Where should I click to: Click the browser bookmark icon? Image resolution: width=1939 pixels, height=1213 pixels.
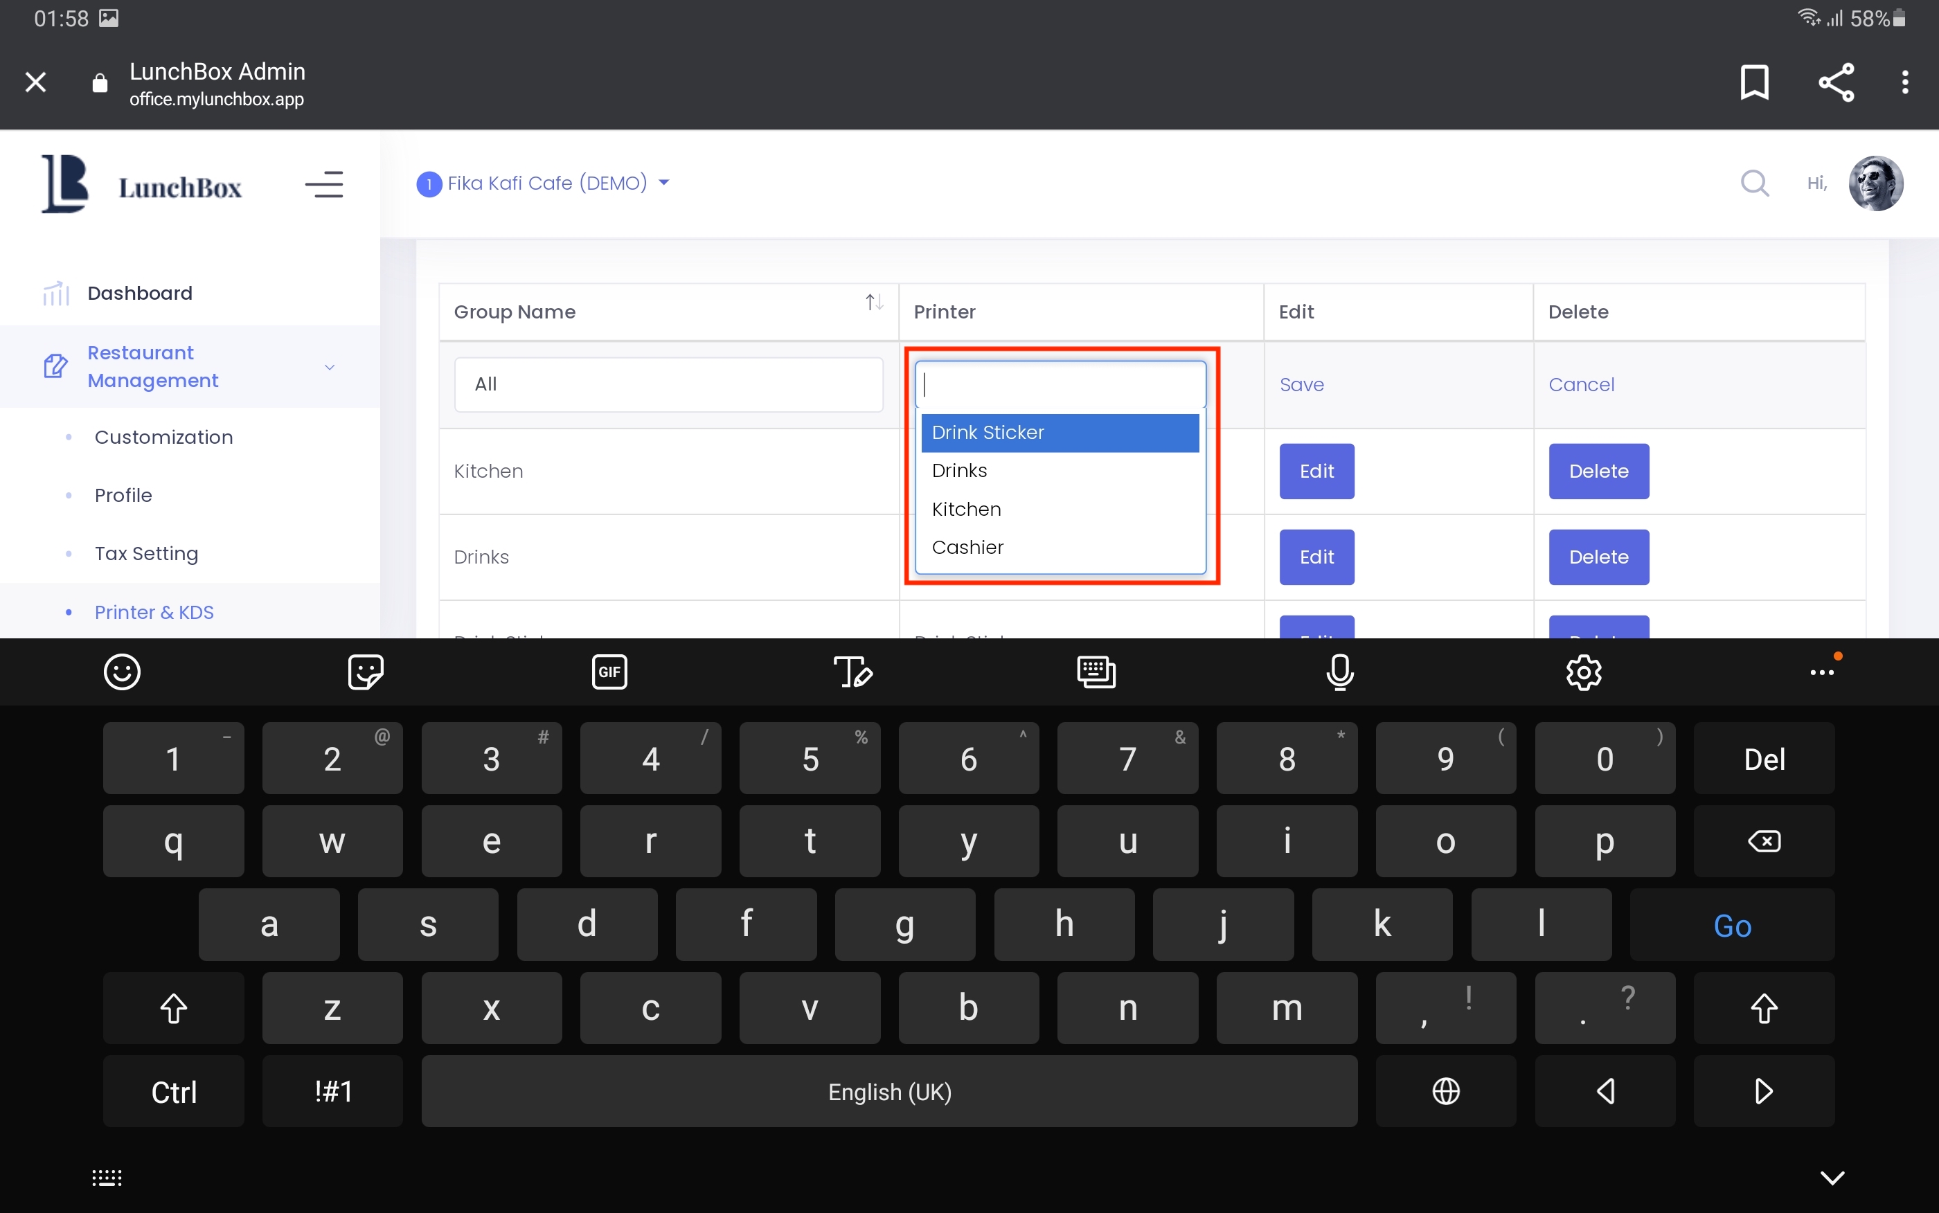click(1753, 82)
